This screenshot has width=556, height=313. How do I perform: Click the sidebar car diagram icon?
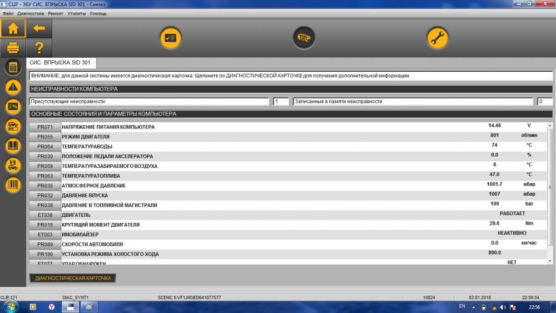pos(13,126)
